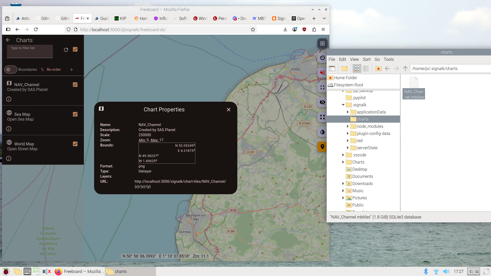Collapse the .signalk folder tree node
Image resolution: width=491 pixels, height=276 pixels.
[343, 105]
